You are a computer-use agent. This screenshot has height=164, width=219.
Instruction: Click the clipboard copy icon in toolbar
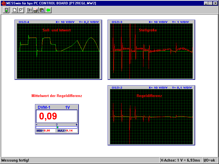pos(42,10)
